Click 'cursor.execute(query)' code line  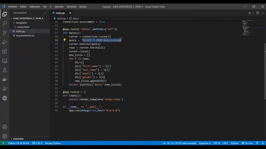coord(85,44)
